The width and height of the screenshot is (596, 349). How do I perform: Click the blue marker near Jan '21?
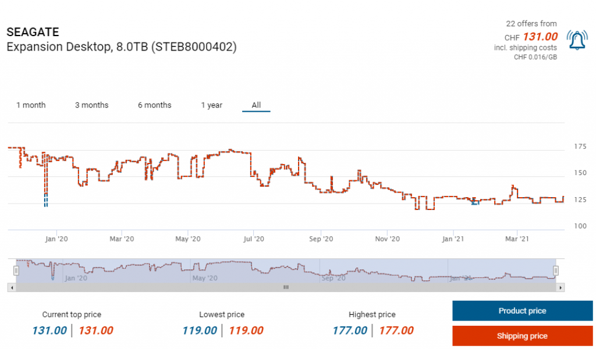pos(475,202)
